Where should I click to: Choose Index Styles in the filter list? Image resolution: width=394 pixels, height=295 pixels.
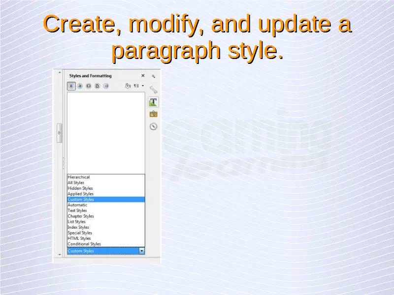tap(106, 227)
